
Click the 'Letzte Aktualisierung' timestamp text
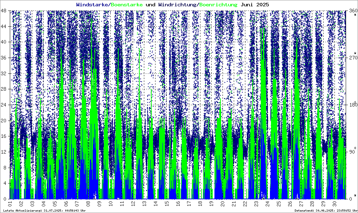[x=44, y=210]
